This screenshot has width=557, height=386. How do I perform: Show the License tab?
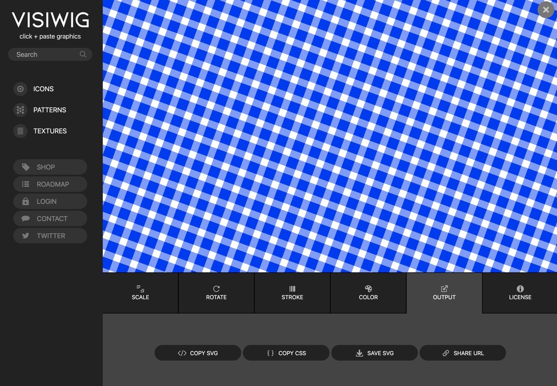(520, 293)
